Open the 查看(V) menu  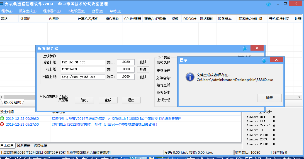[x=97, y=11]
